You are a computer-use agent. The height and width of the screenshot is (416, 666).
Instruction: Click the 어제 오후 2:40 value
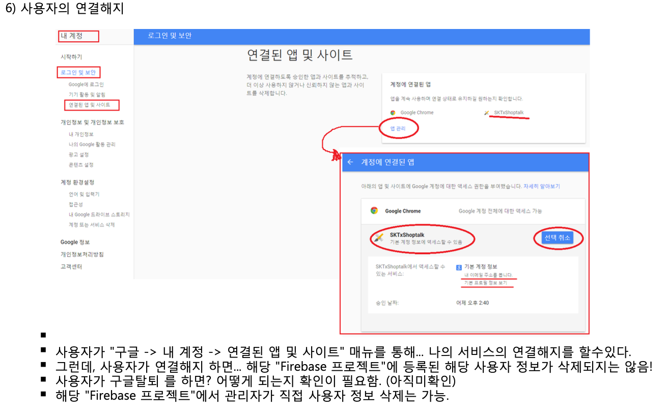[x=473, y=303]
